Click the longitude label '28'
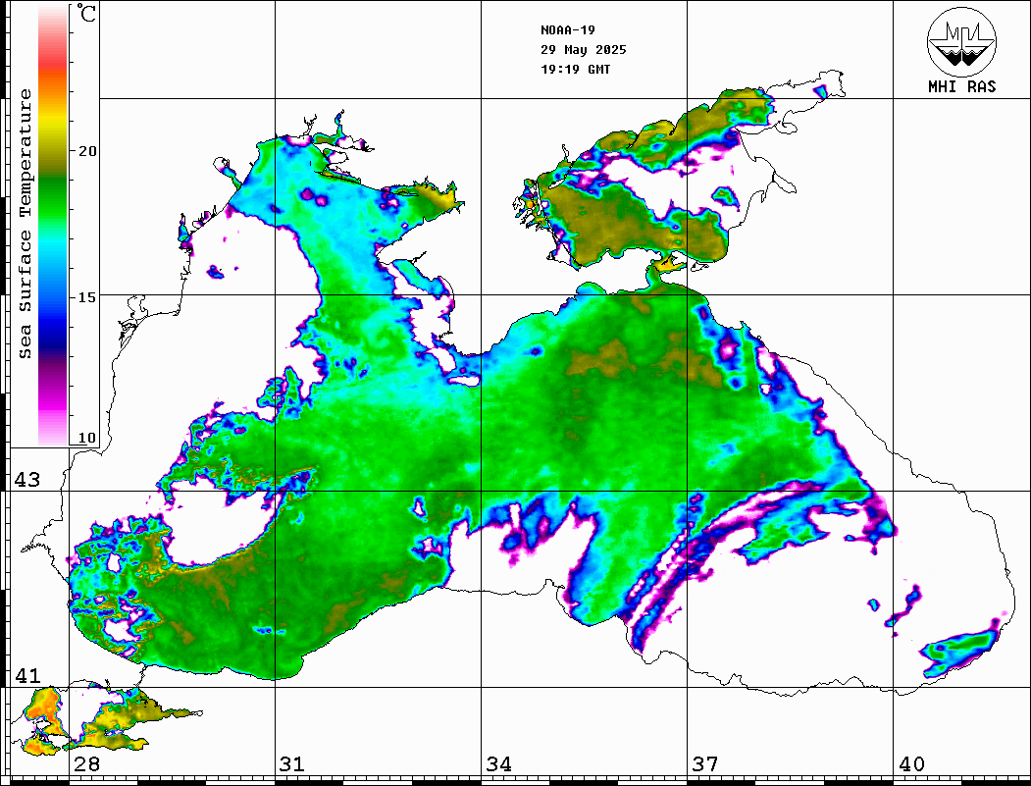The width and height of the screenshot is (1031, 786). tap(86, 764)
